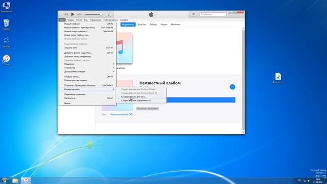The width and height of the screenshot is (327, 184).
Task: Switch to the Магазин tab
Action: [x=175, y=25]
